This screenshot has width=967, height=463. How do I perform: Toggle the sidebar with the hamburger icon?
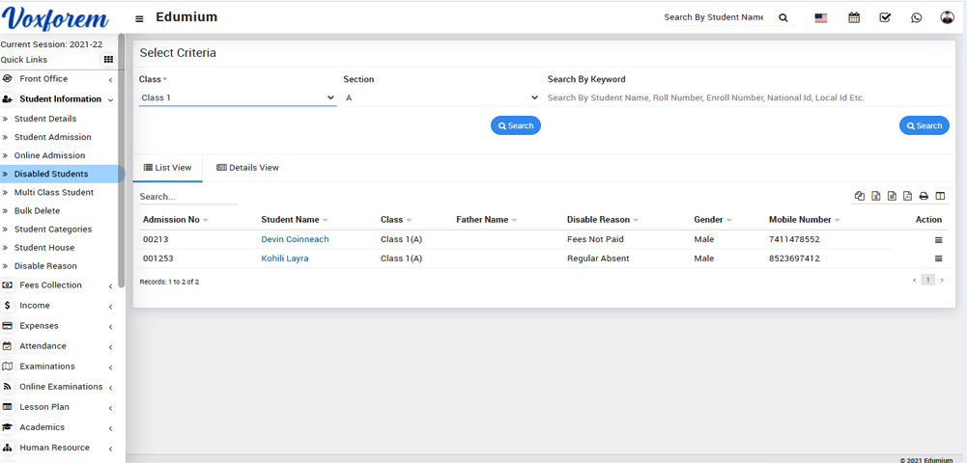pos(139,18)
